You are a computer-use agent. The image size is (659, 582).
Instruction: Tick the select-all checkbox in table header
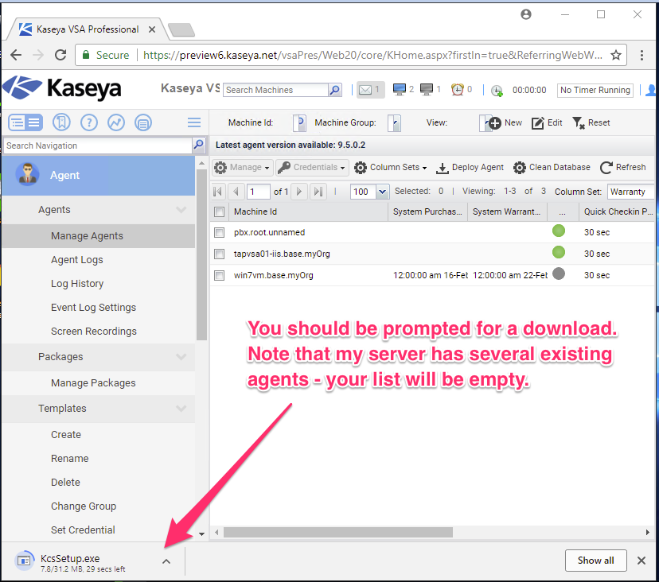coord(220,211)
